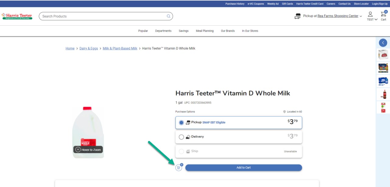Screen dimensions: 390x187
Task: Click the Add to Cart button
Action: pos(244,168)
